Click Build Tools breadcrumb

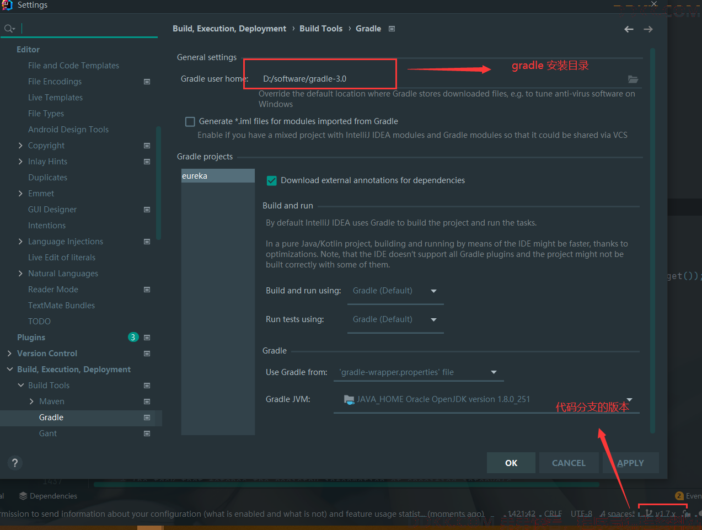321,29
